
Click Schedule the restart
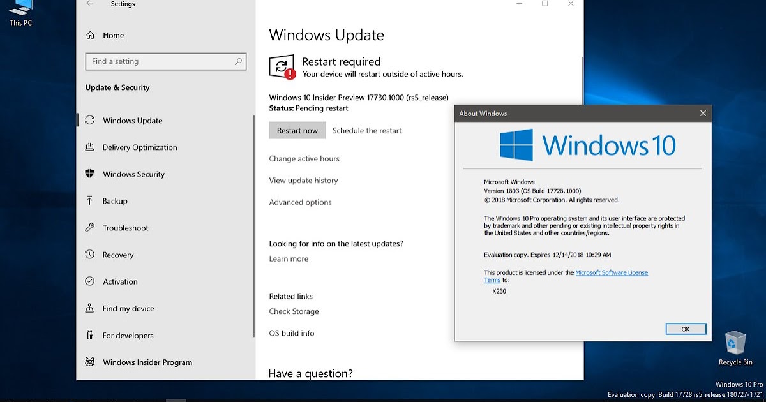pos(366,130)
